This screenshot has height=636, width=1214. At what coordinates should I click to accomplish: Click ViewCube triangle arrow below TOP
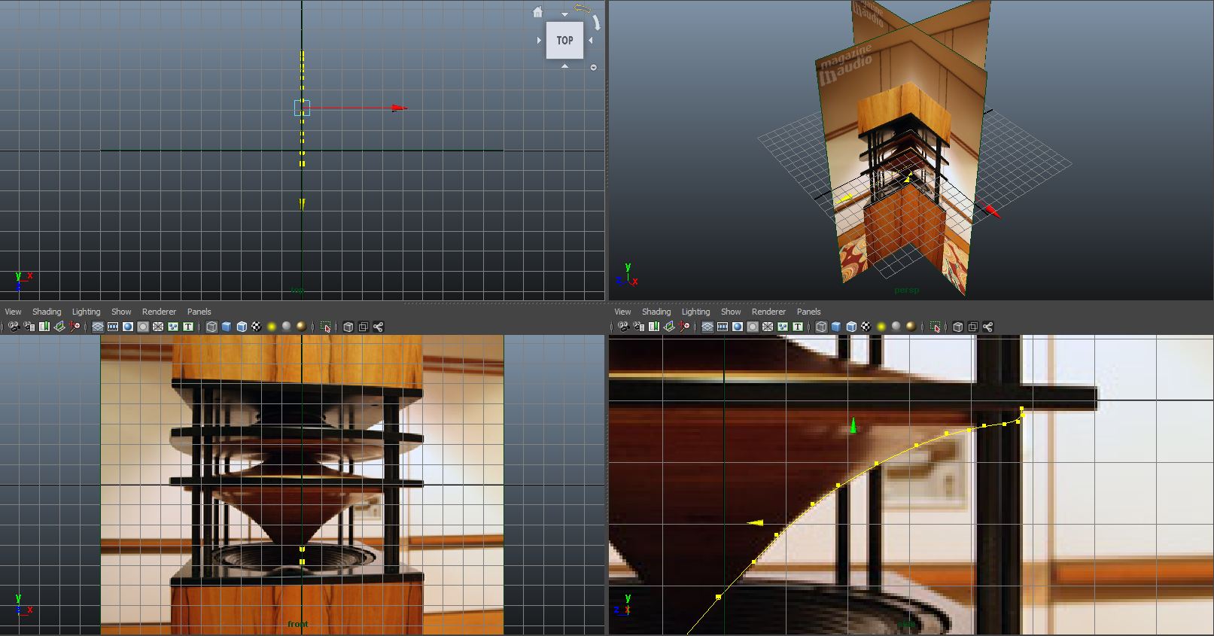[564, 66]
